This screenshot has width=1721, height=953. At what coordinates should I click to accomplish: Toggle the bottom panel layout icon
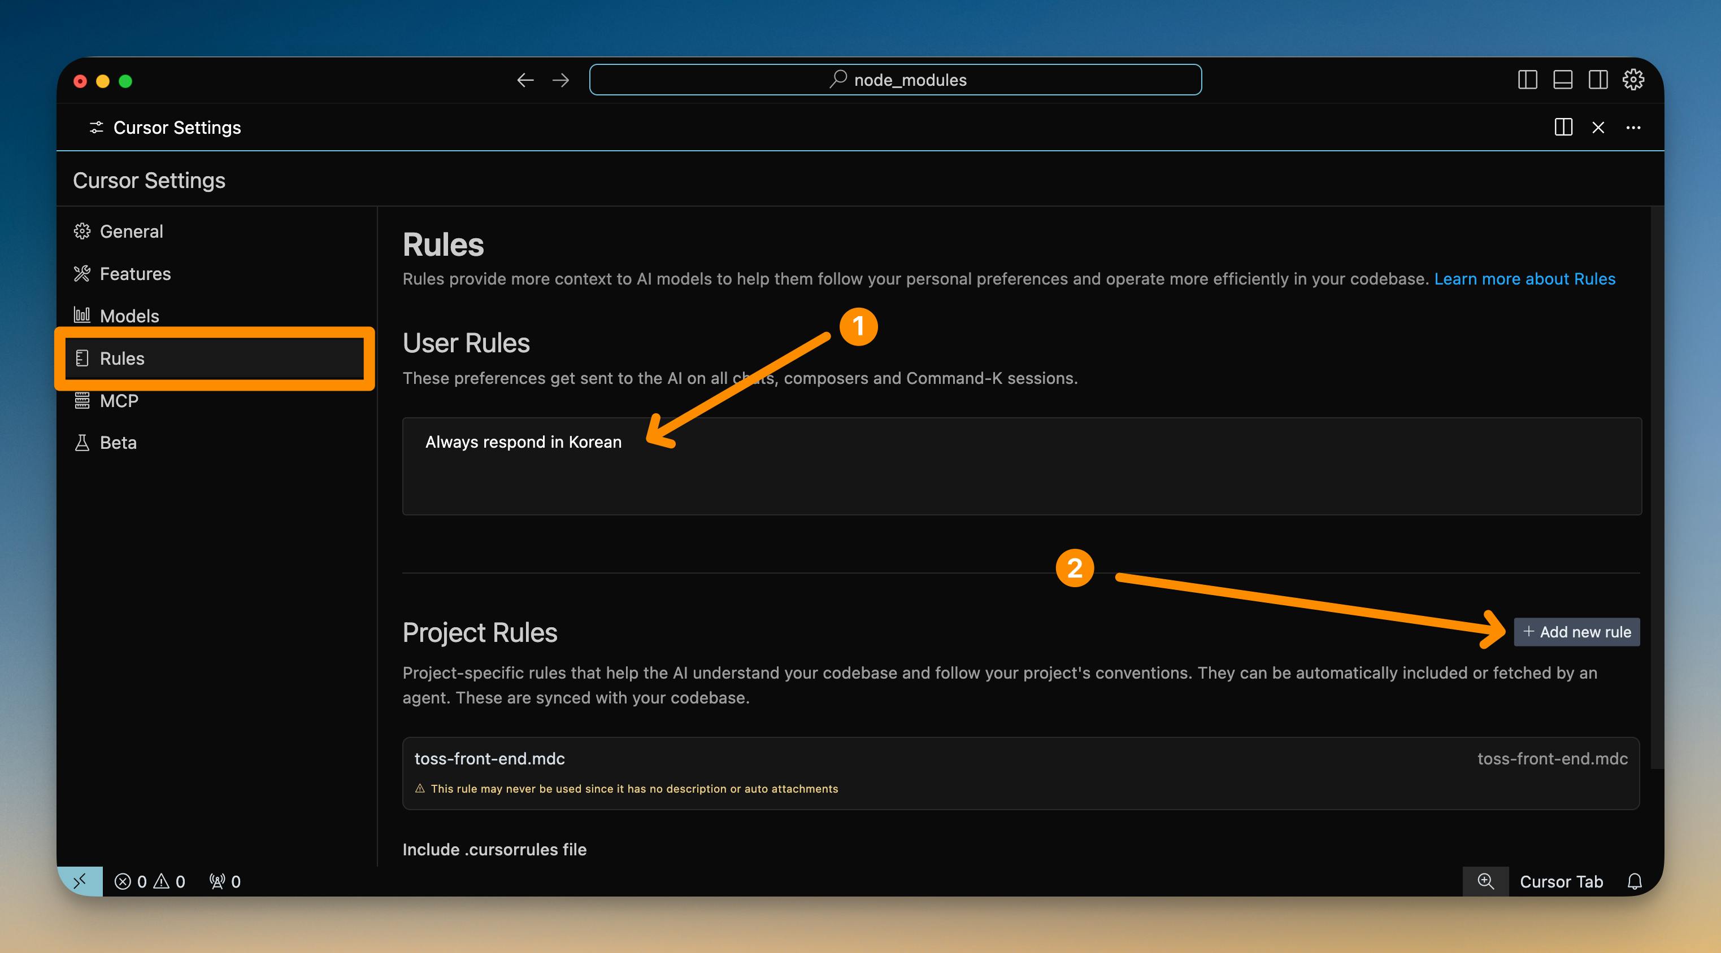[x=1563, y=80]
